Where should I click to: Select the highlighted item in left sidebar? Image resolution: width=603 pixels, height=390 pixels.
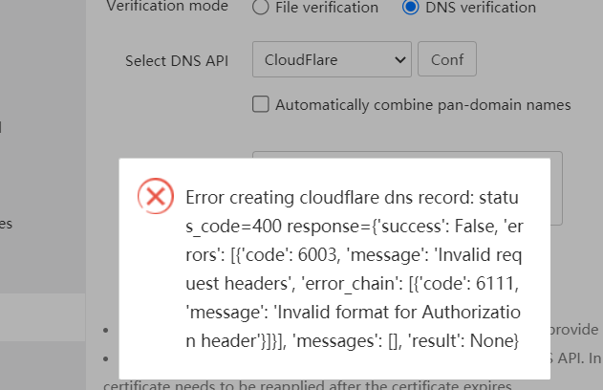(43, 315)
